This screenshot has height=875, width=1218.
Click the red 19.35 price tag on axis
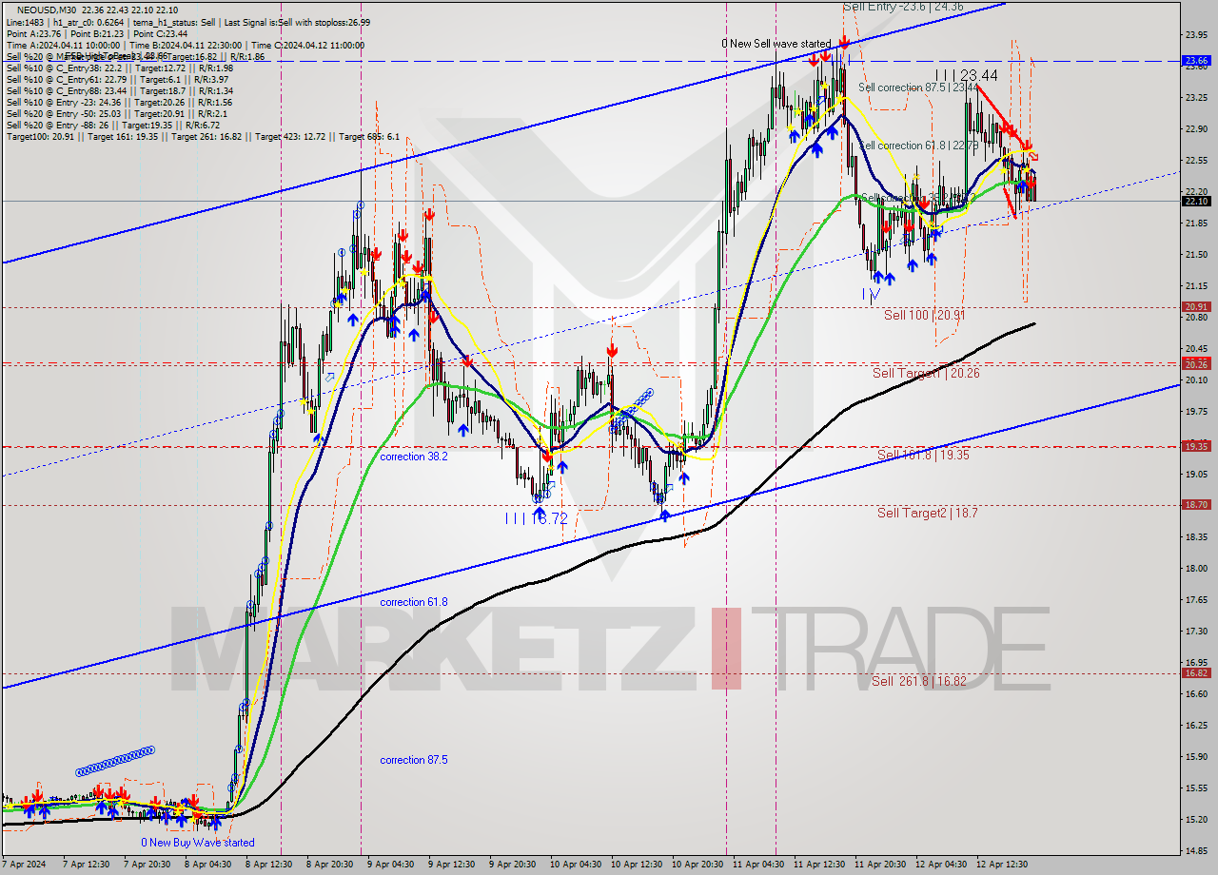pyautogui.click(x=1196, y=446)
